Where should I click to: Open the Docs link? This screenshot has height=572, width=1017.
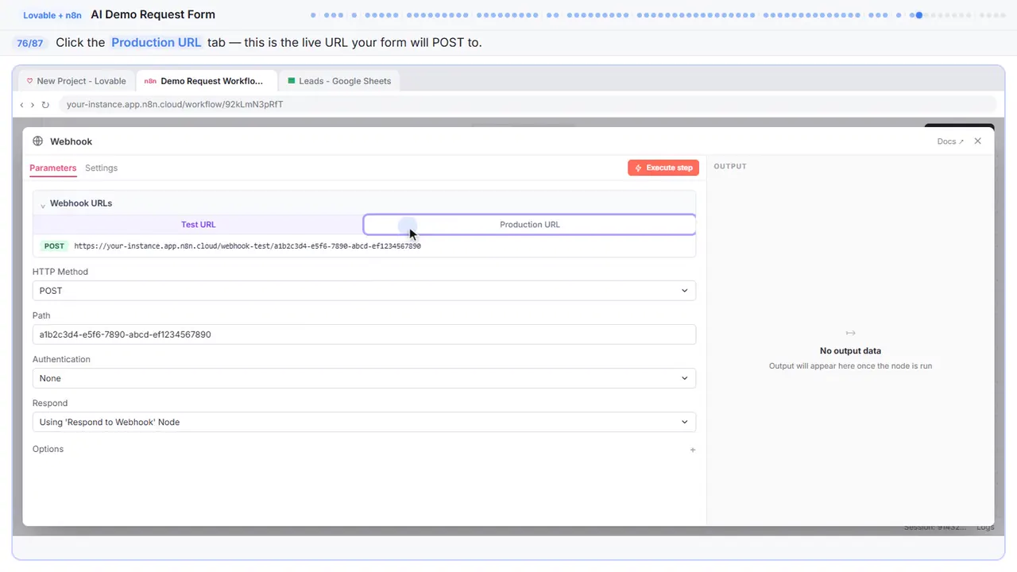[950, 141]
